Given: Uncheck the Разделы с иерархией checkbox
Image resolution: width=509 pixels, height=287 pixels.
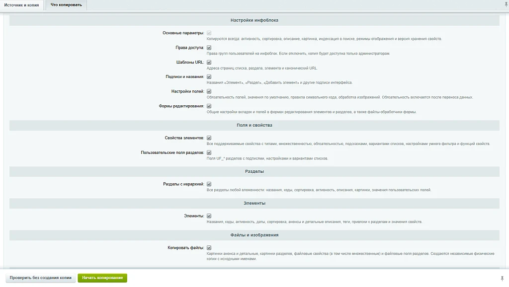Looking at the screenshot, I should point(209,184).
